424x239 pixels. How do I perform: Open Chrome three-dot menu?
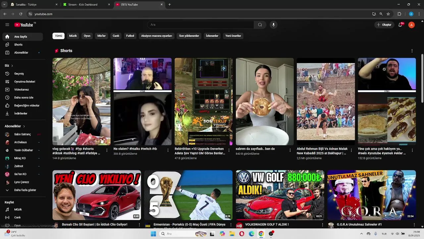pos(419,14)
